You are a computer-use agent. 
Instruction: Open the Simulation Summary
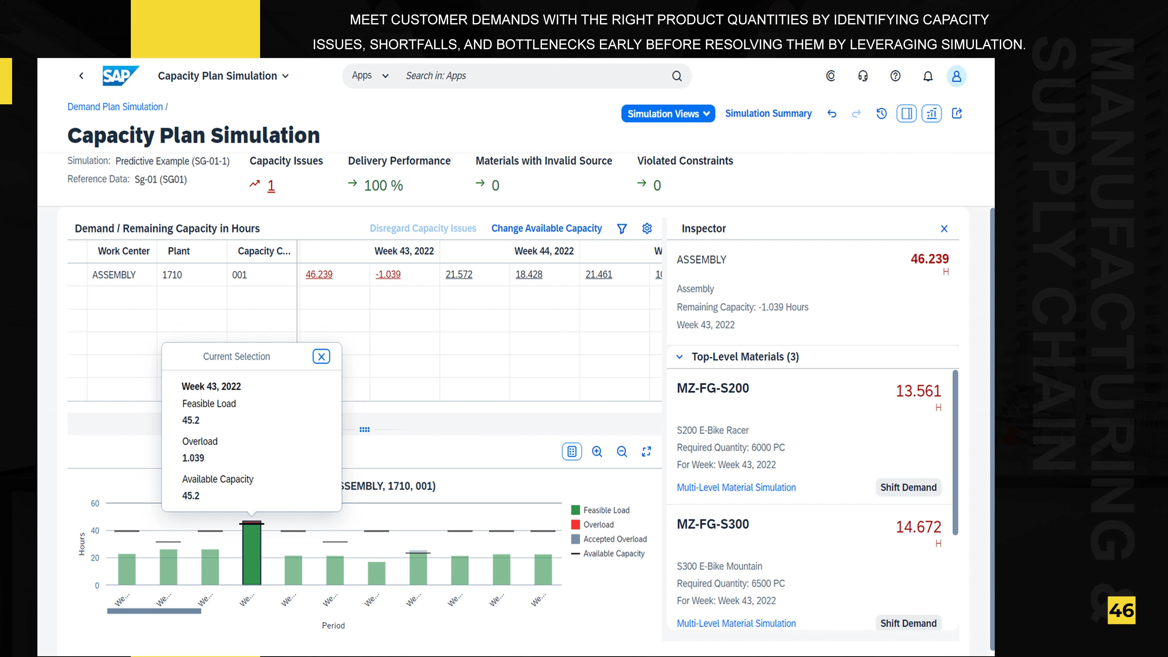click(768, 113)
